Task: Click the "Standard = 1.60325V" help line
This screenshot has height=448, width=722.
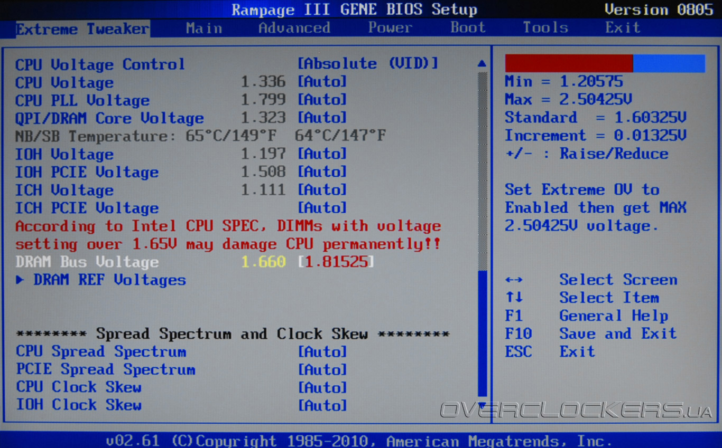Action: point(596,117)
